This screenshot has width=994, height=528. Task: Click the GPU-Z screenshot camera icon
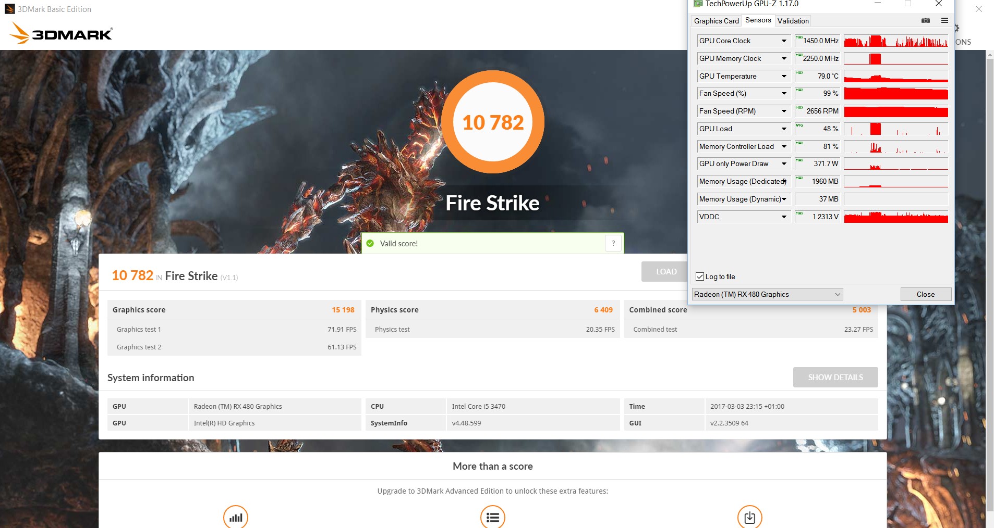[x=926, y=20]
